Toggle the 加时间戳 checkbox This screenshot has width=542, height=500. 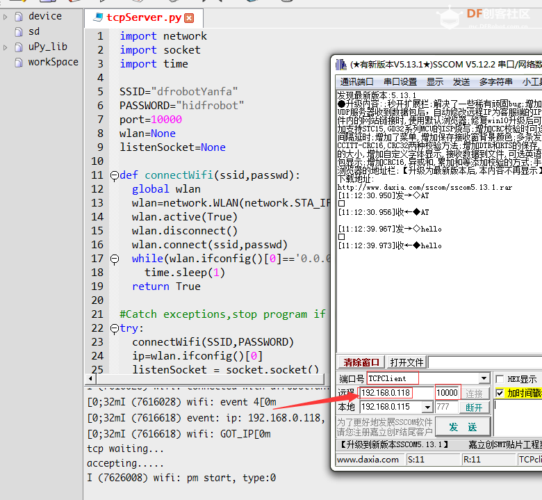pyautogui.click(x=500, y=394)
